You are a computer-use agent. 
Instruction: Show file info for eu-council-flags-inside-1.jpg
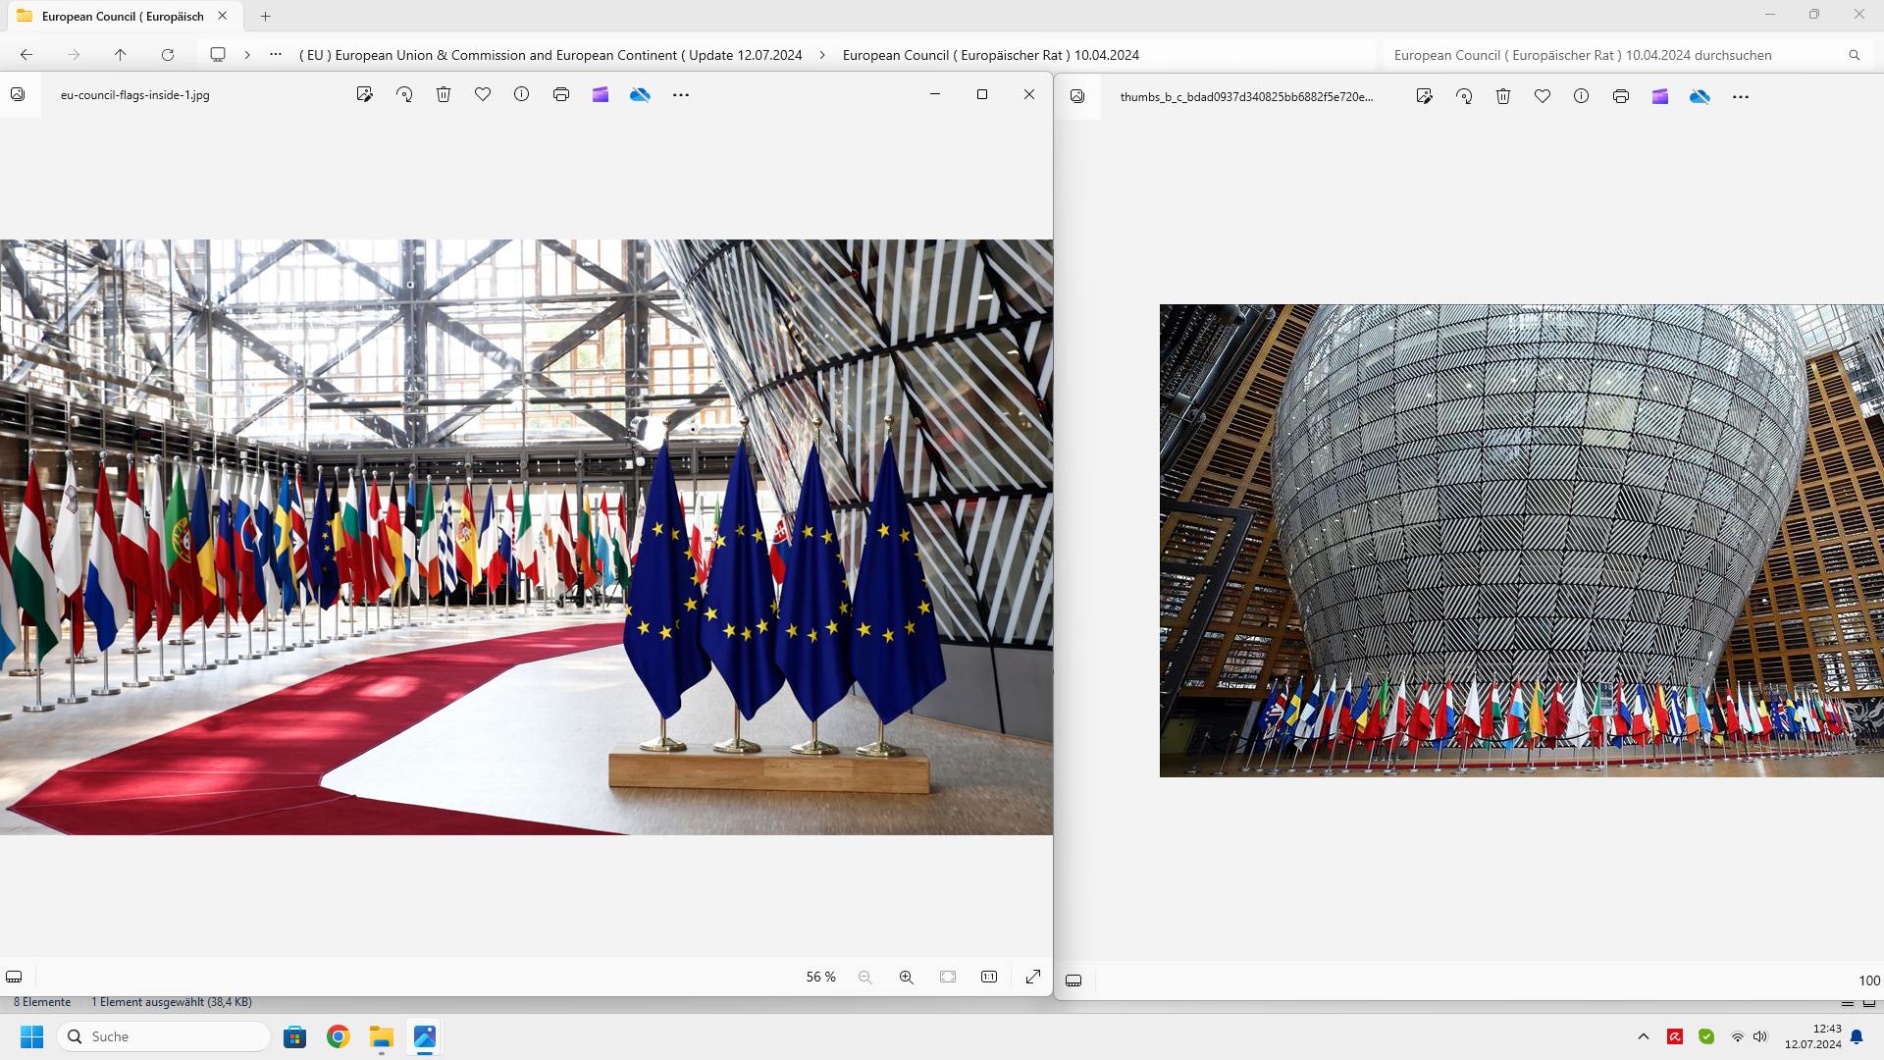(522, 94)
